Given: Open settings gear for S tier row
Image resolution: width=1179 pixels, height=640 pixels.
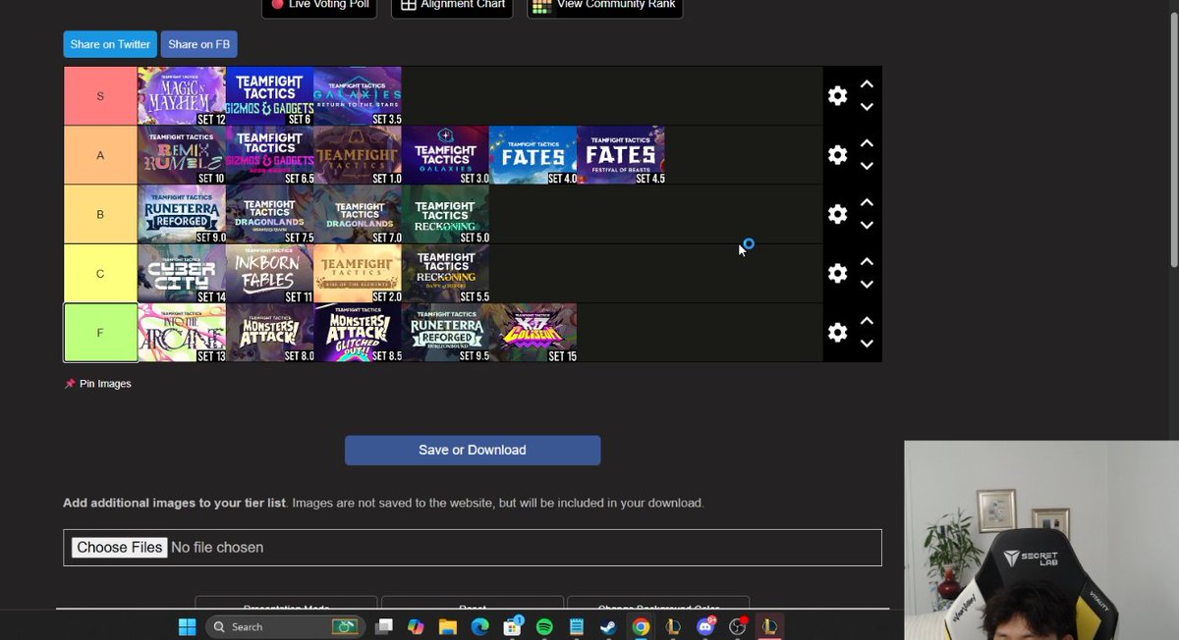Looking at the screenshot, I should [837, 96].
